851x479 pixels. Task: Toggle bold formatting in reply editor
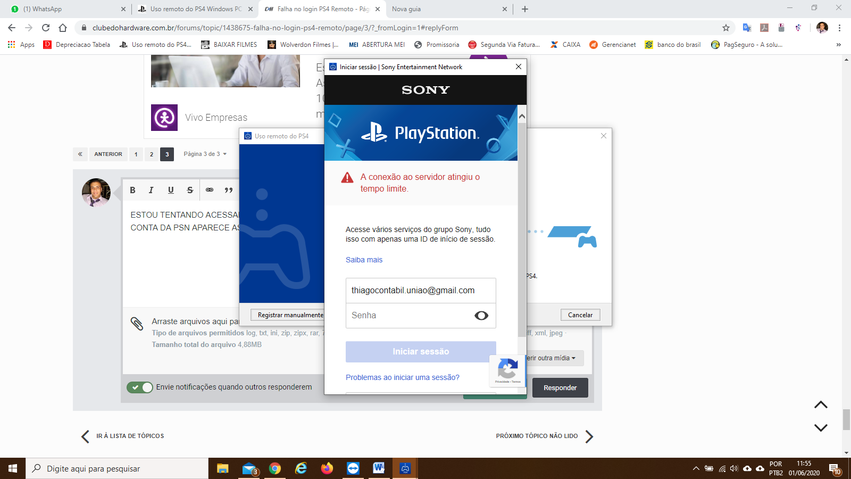coord(133,190)
